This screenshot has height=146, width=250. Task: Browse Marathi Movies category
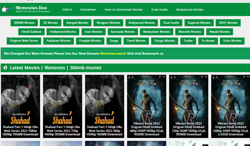click(x=190, y=32)
